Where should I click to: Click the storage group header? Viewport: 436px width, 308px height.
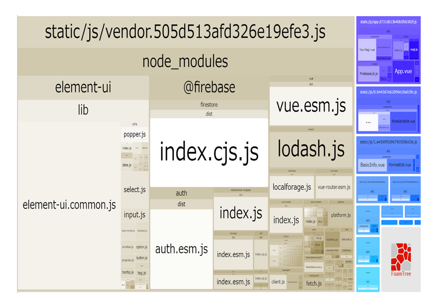click(x=233, y=233)
